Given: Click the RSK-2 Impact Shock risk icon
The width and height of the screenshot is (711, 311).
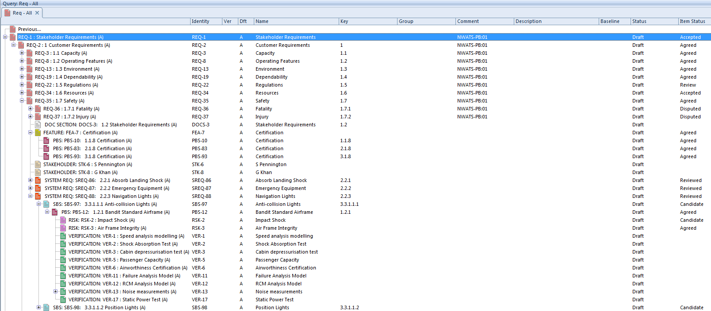Looking at the screenshot, I should tap(63, 220).
